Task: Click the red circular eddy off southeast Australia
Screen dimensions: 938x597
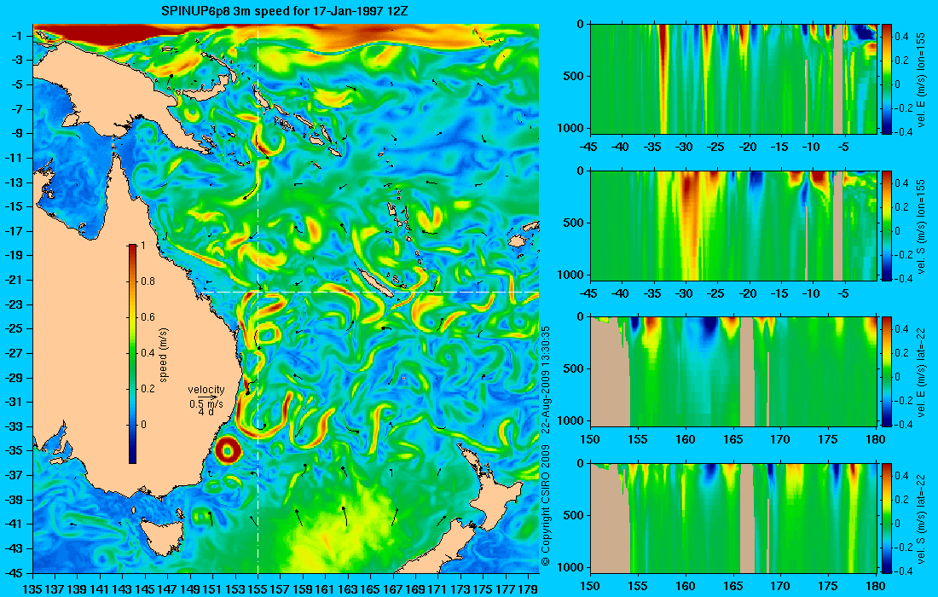Action: pyautogui.click(x=228, y=449)
